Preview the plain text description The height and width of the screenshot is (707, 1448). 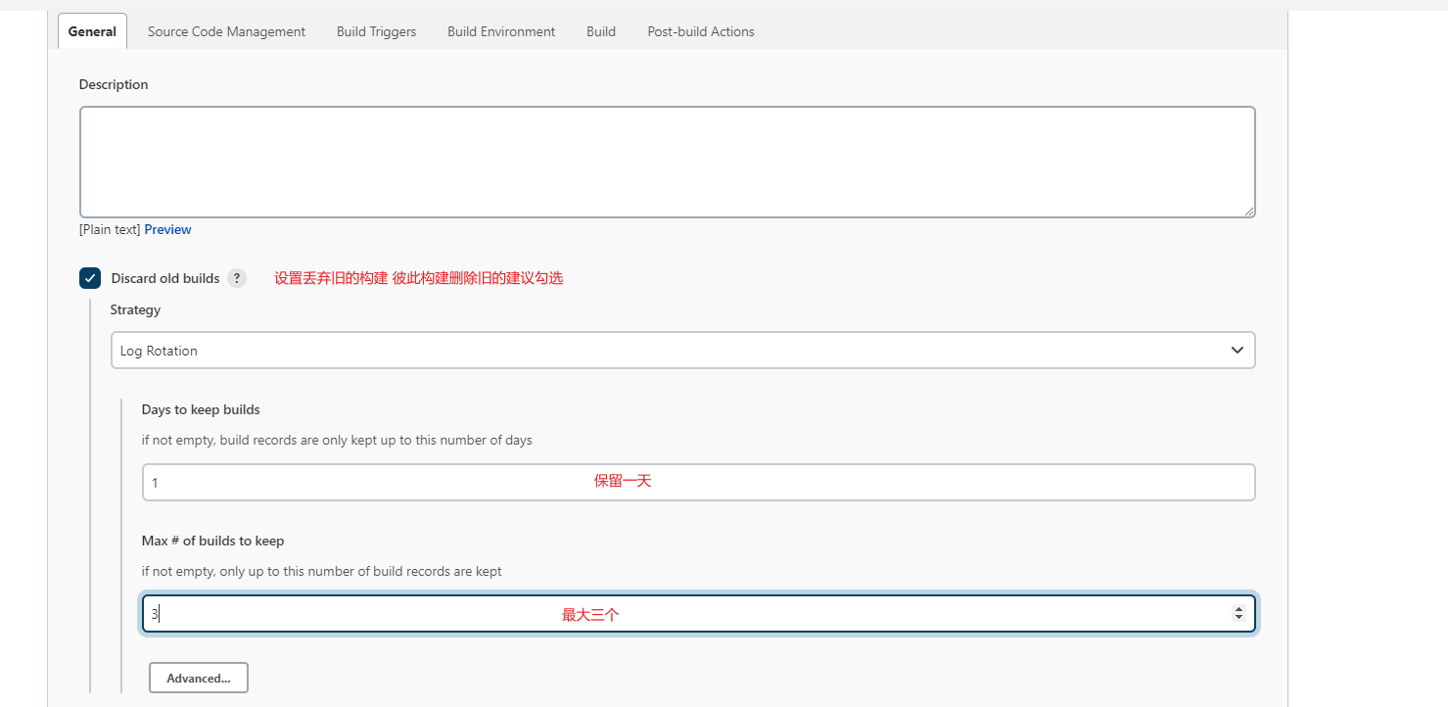tap(167, 229)
